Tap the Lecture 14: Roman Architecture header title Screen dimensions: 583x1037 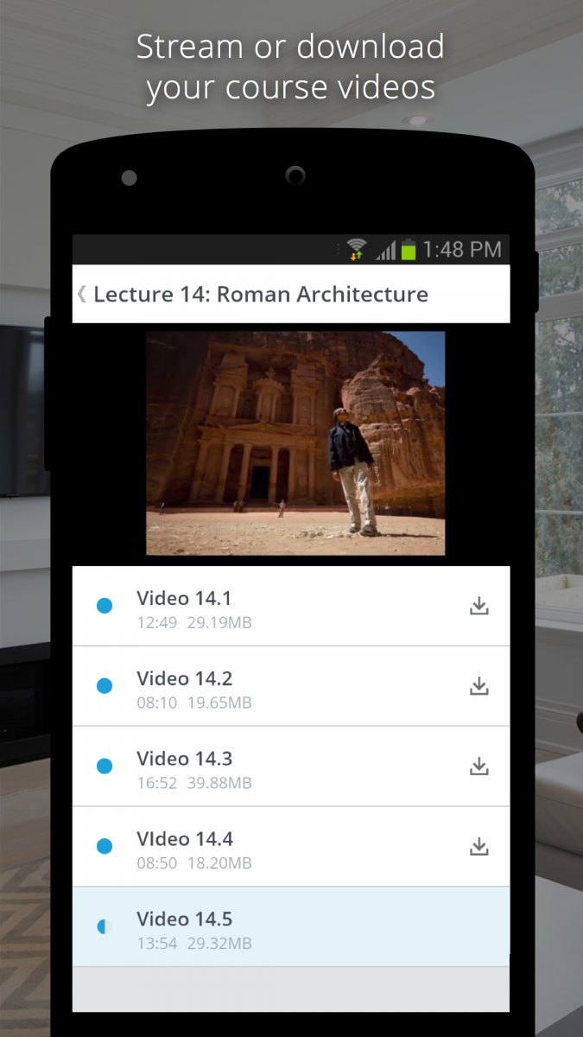click(261, 294)
